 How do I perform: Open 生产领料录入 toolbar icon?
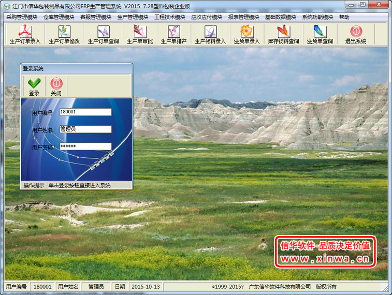pyautogui.click(x=210, y=35)
